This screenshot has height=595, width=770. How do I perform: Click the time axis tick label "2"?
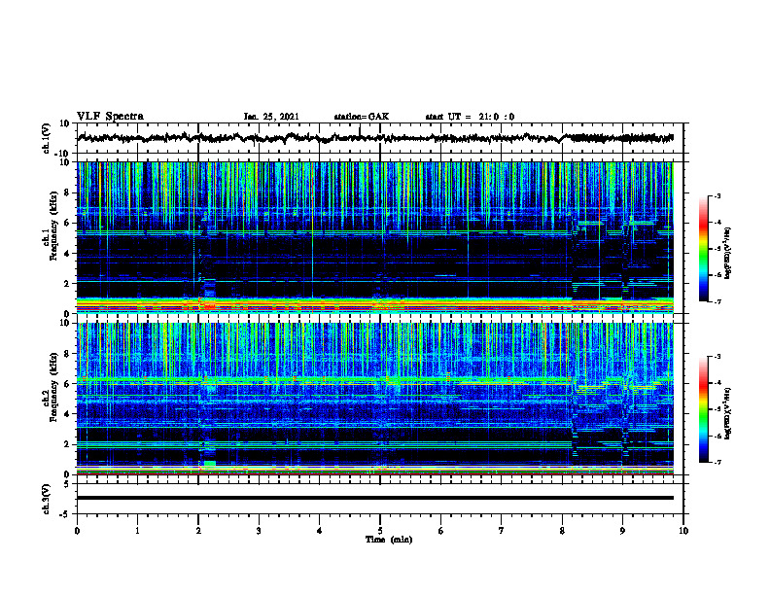pos(198,531)
